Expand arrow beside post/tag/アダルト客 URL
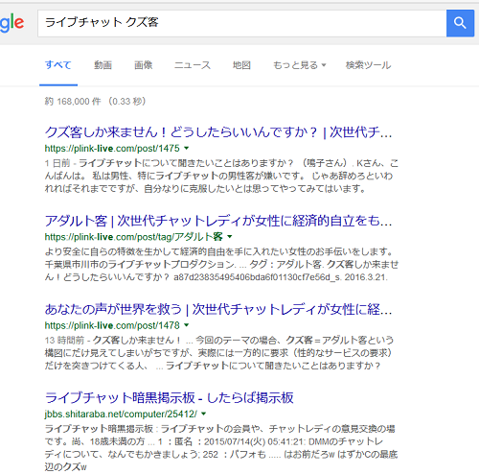Image resolution: width=479 pixels, height=474 pixels. (229, 237)
